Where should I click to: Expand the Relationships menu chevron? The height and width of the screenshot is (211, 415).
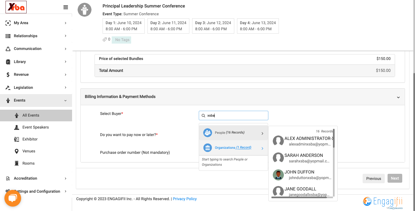click(66, 36)
